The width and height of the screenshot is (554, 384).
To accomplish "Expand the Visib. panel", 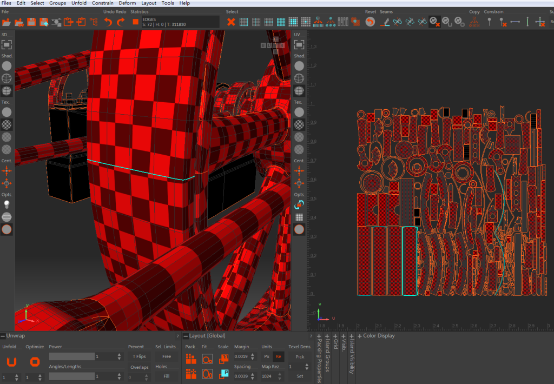I will tap(344, 336).
